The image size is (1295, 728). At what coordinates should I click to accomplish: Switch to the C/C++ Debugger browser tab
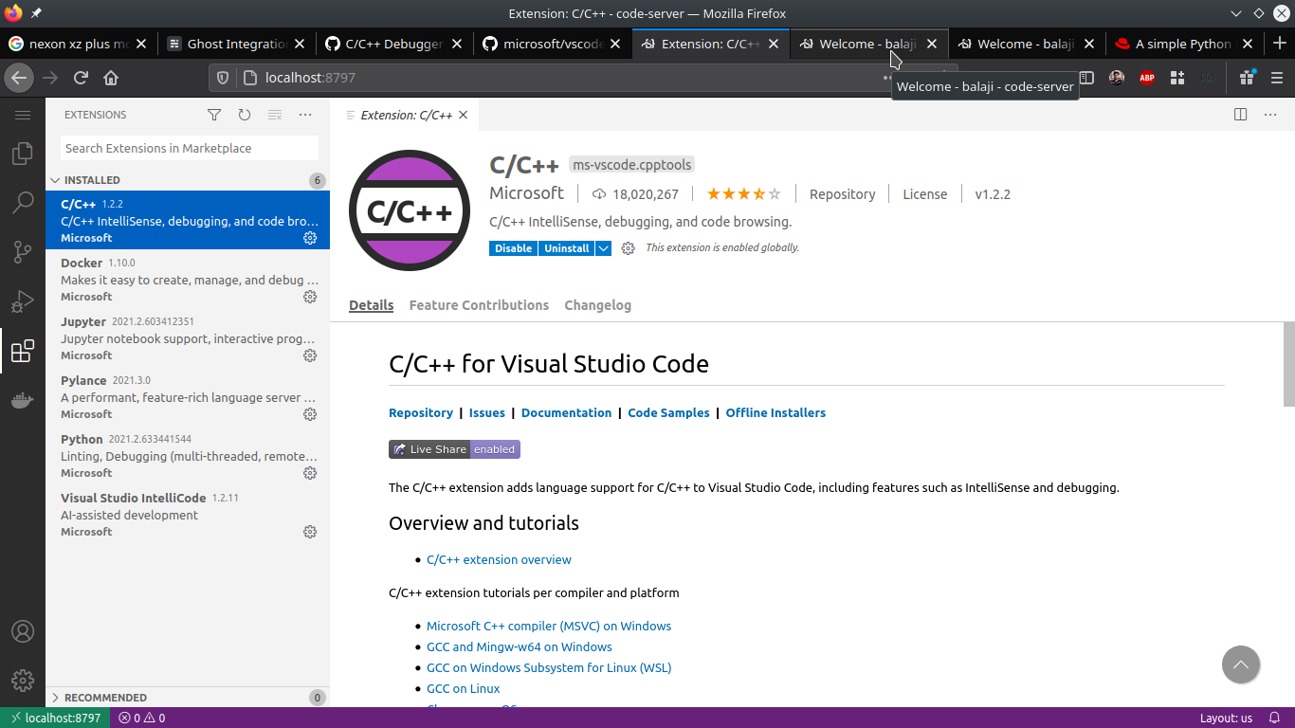pyautogui.click(x=392, y=44)
